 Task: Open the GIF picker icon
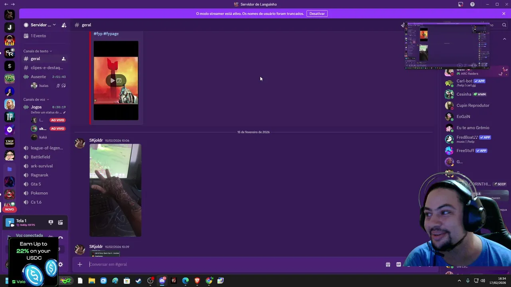[398, 264]
